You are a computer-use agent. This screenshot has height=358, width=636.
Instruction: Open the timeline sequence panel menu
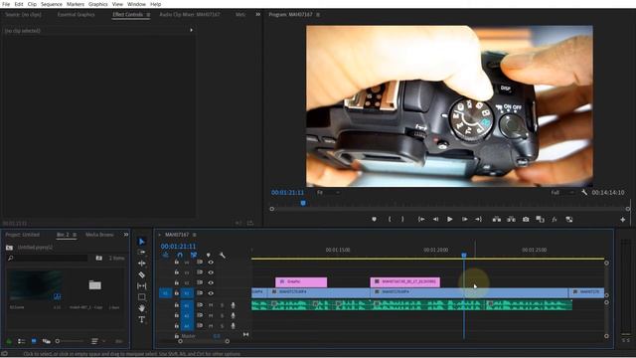pos(195,235)
